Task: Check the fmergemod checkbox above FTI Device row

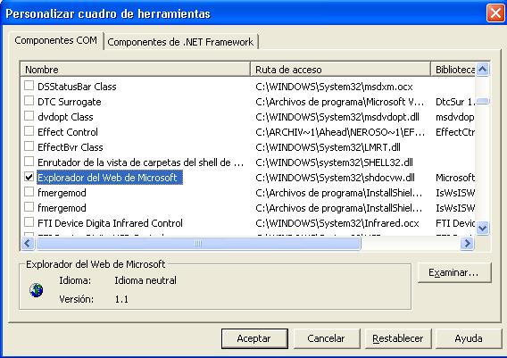Action: pos(29,207)
